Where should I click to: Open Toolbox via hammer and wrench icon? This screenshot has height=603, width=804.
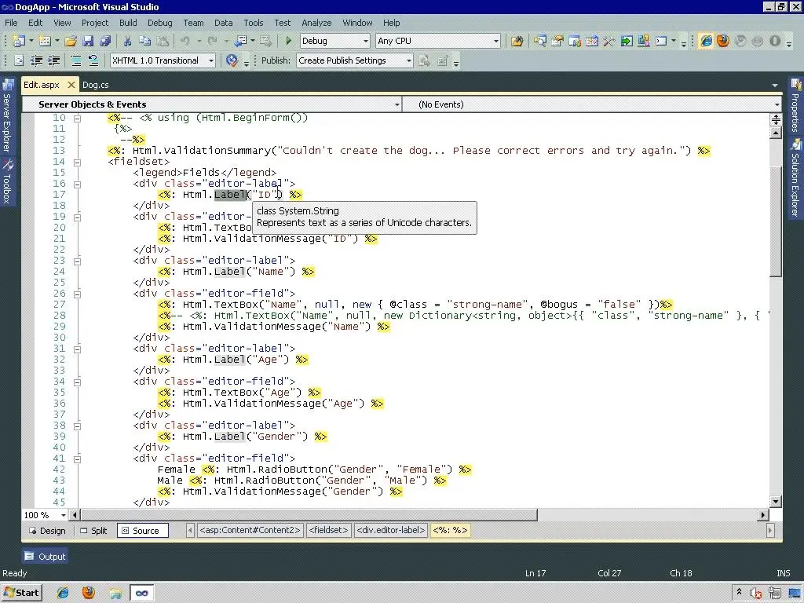609,41
